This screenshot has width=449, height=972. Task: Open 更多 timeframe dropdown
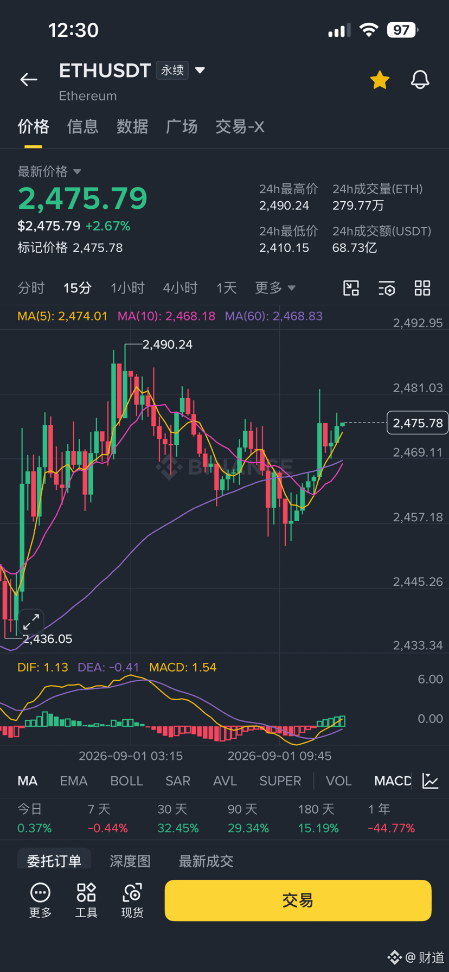pos(275,287)
